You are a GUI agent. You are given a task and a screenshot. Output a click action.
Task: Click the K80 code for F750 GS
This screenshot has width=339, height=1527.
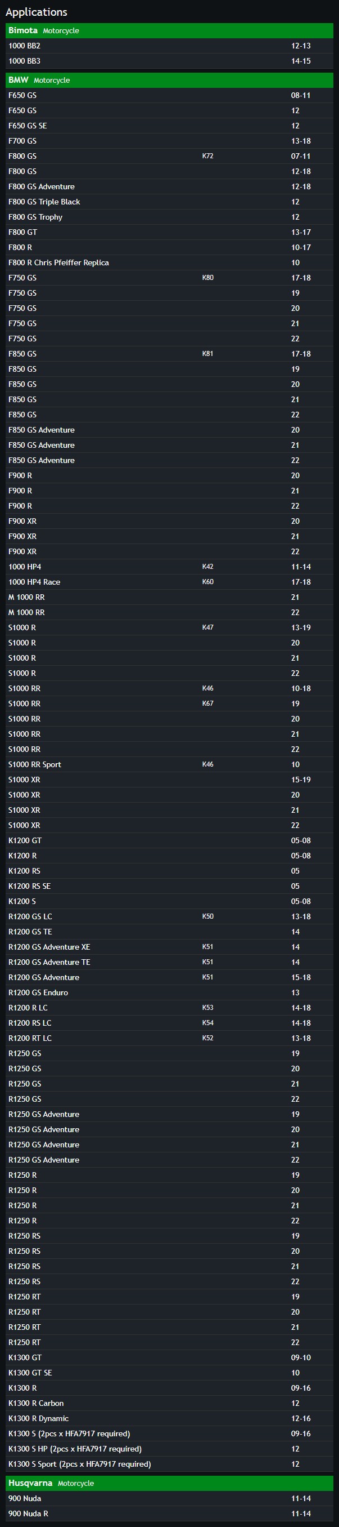point(207,278)
